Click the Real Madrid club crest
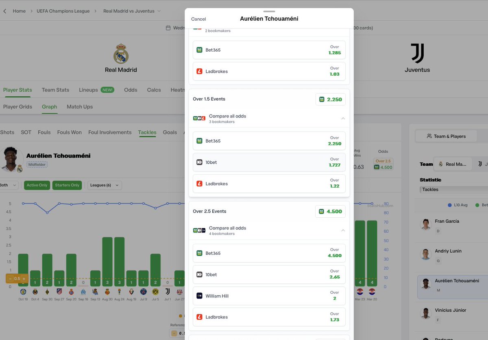 coord(121,54)
